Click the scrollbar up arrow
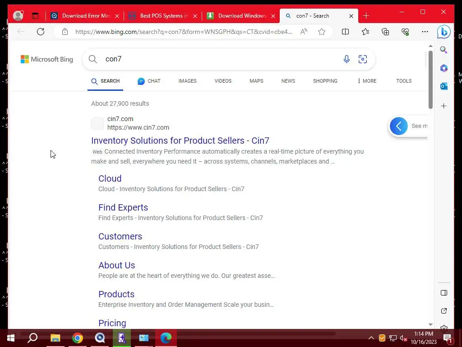Screen dimensions: 462x347 (430, 46)
